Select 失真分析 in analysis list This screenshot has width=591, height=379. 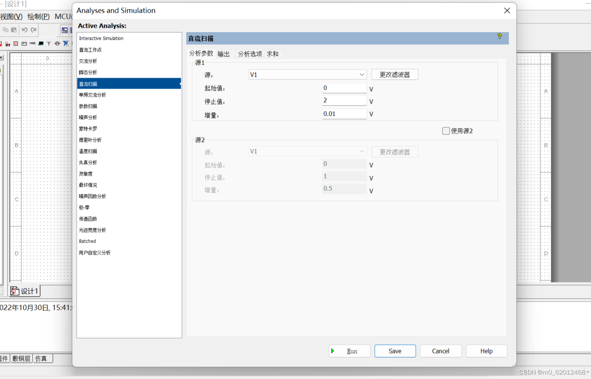click(x=129, y=162)
